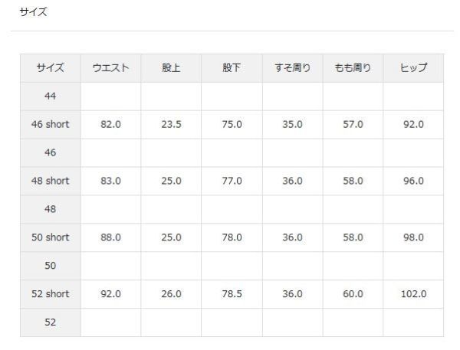This screenshot has height=350, width=460.
Task: Select the 102.0 hip value
Action: 413,294
